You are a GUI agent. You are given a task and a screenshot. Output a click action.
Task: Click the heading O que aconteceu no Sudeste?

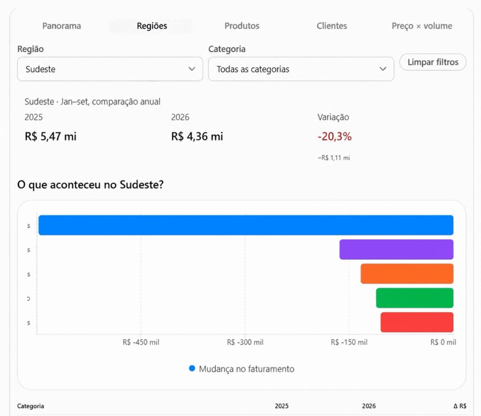(x=91, y=185)
